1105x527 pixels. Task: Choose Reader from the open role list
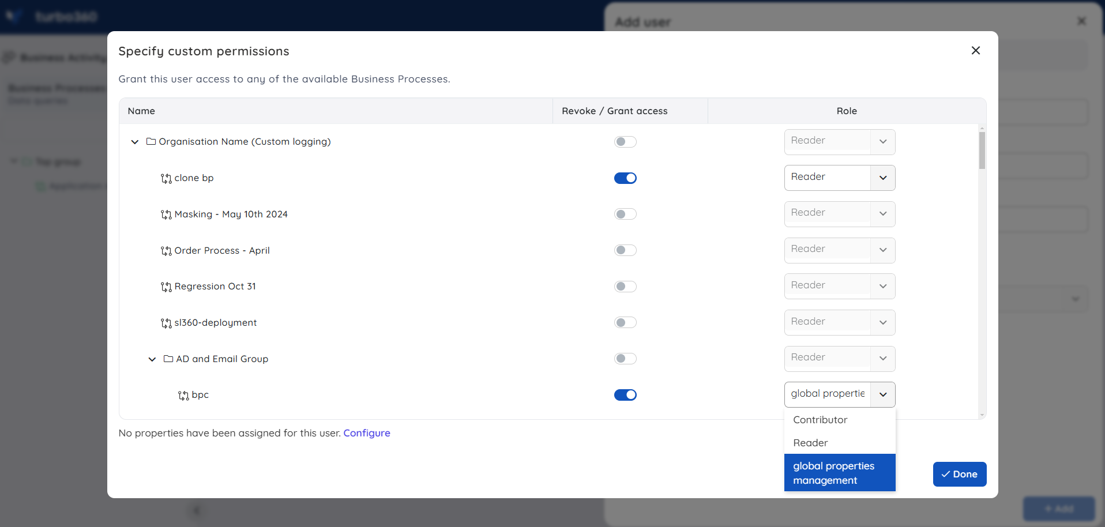point(840,443)
